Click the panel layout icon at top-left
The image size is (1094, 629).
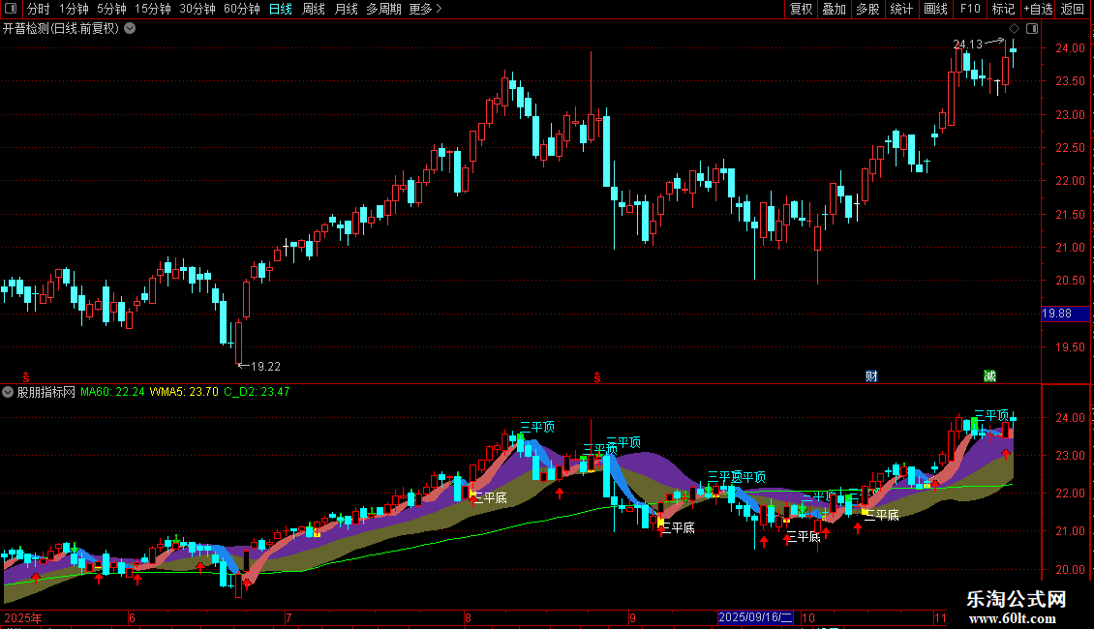[x=11, y=9]
